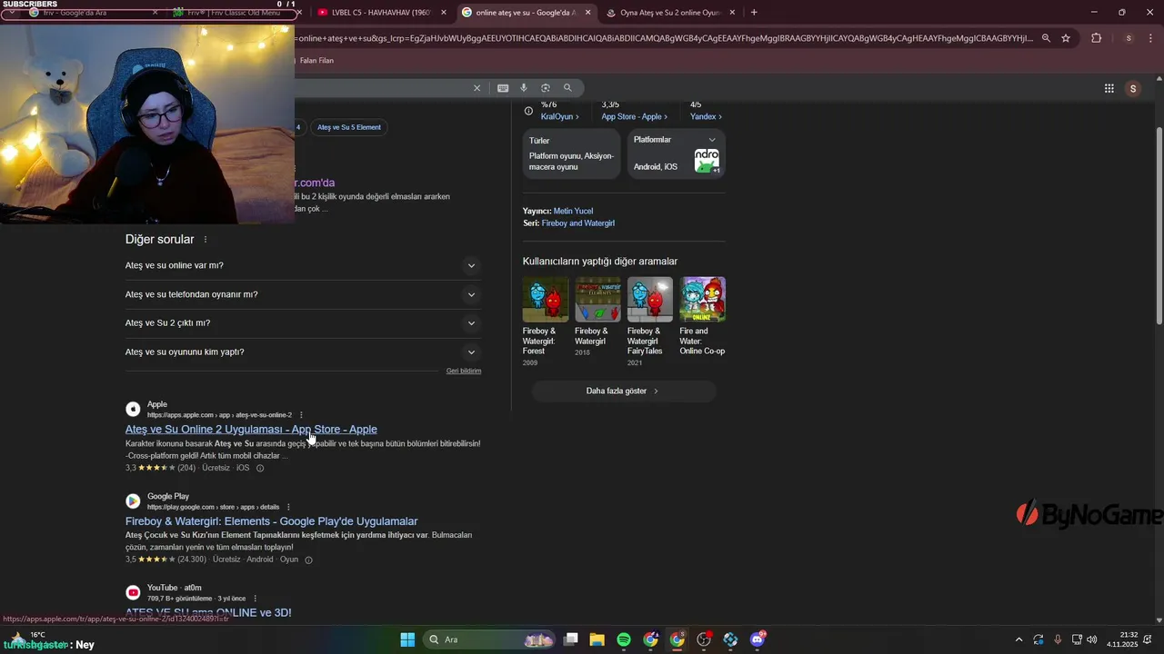Close the LVBEL C5 YouTube tab
This screenshot has height=654, width=1164.
click(x=444, y=13)
